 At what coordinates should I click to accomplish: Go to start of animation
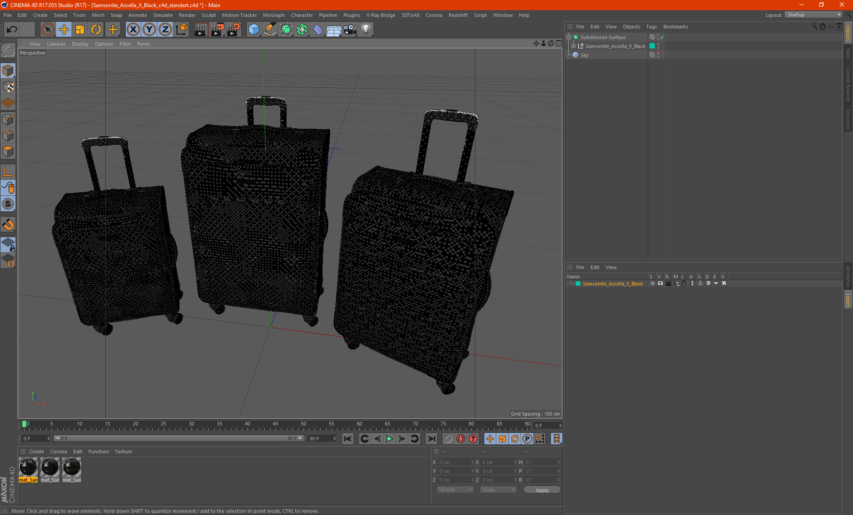(x=348, y=439)
